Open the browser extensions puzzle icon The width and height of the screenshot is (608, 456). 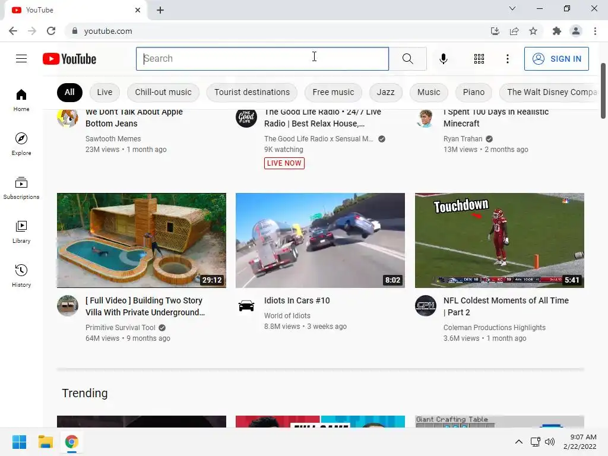pyautogui.click(x=557, y=31)
